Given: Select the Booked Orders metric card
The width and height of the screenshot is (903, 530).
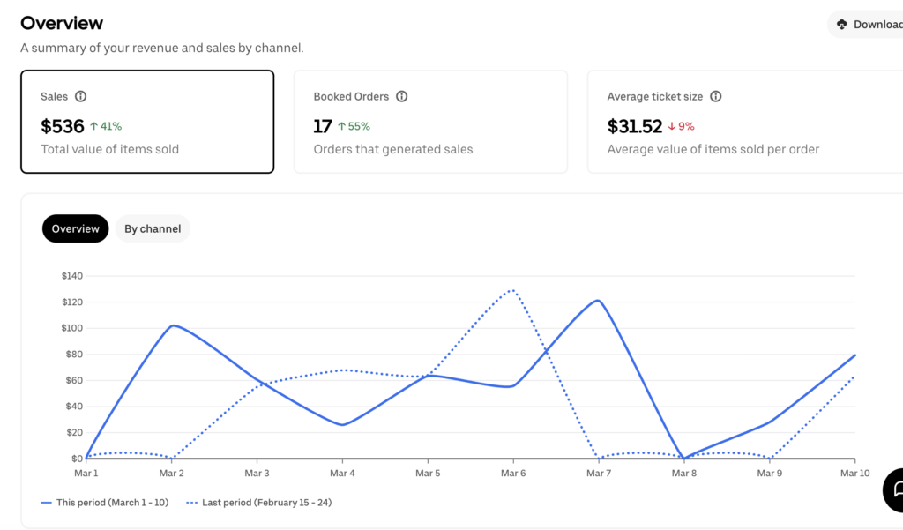Looking at the screenshot, I should point(430,122).
